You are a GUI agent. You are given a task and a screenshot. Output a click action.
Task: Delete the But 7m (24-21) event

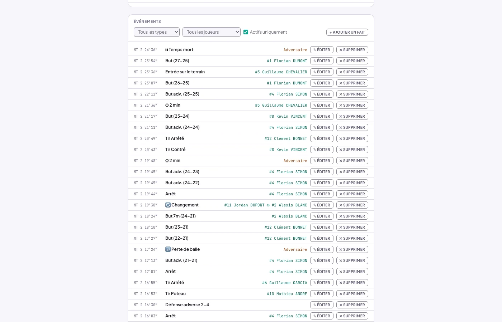(352, 216)
